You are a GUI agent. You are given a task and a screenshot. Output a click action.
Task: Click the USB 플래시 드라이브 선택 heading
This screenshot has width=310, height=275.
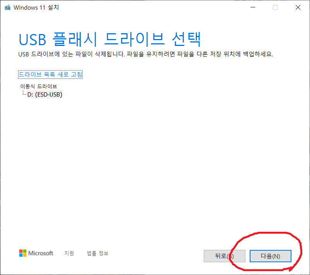pos(110,39)
